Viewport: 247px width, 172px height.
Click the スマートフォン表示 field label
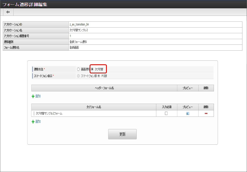click(x=43, y=76)
